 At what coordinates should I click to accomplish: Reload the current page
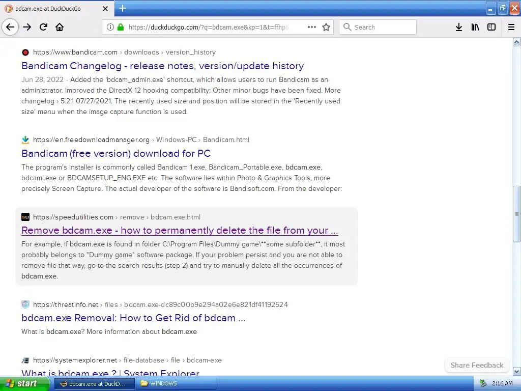tap(44, 27)
